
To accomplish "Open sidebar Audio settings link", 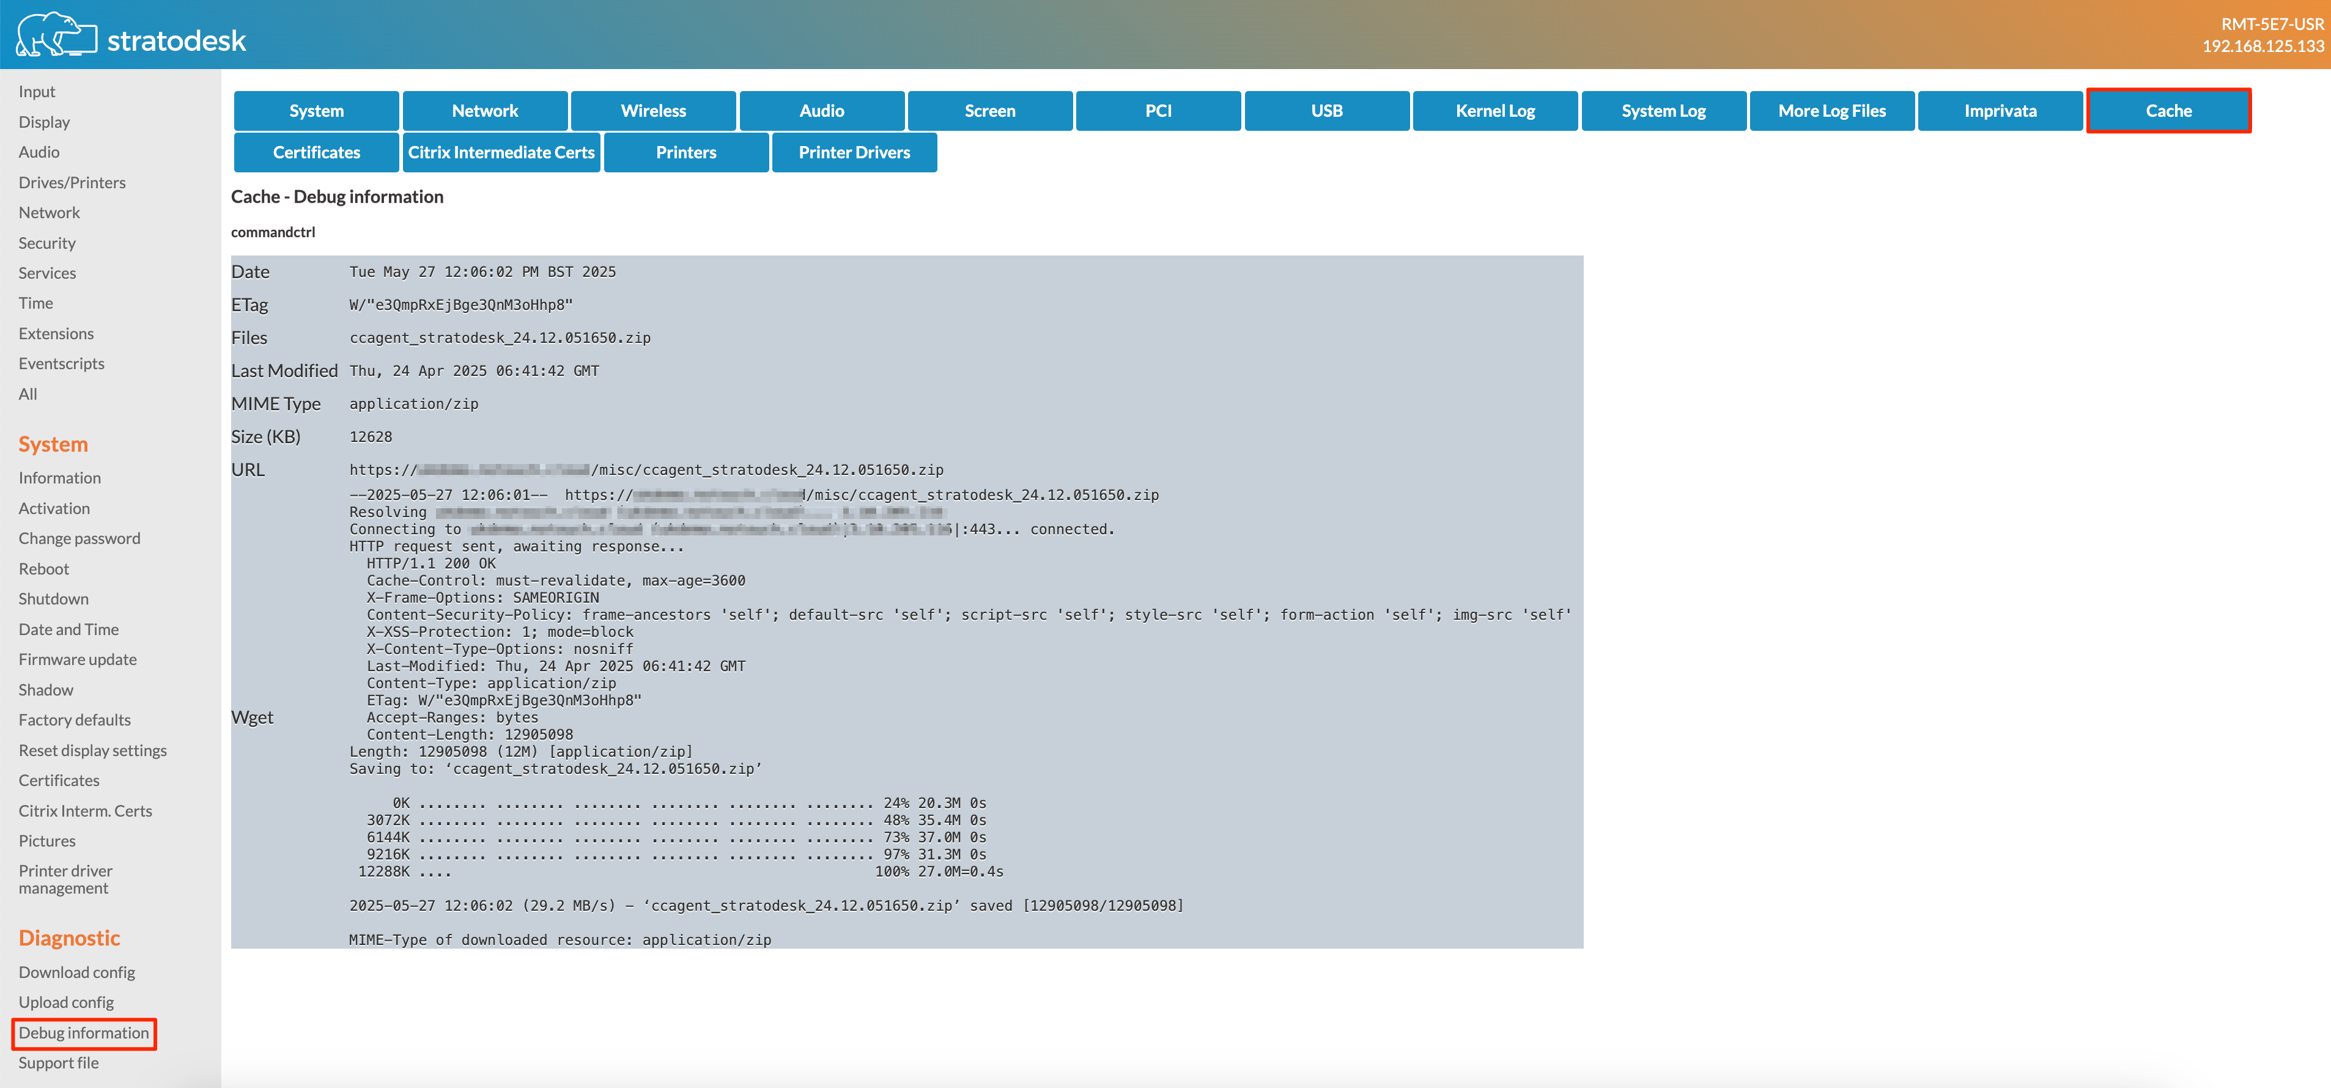I will 39,152.
